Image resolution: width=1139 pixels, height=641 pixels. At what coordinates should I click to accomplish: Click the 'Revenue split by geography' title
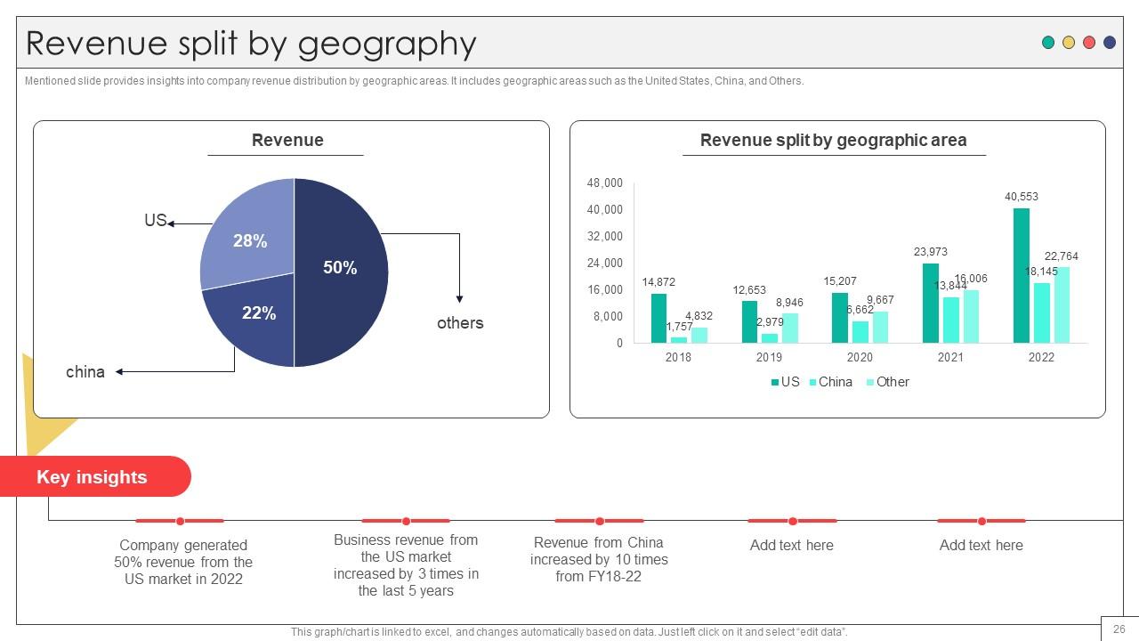click(251, 43)
